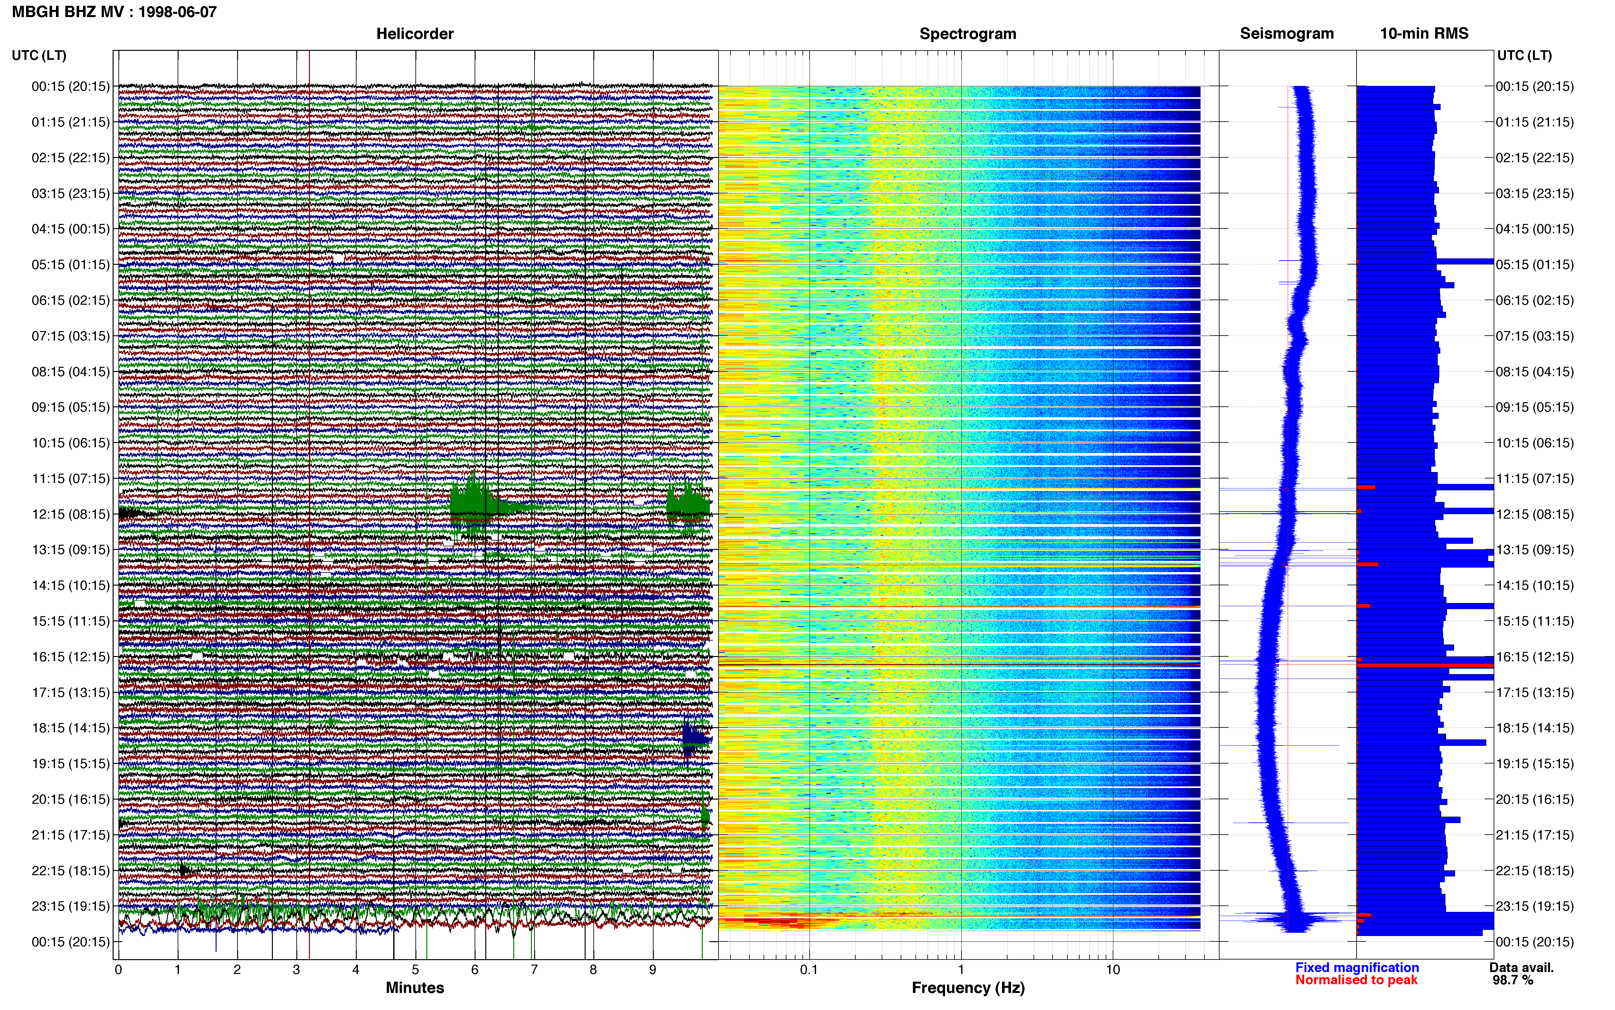
Task: Click frequency tick label '0.1'
Action: (x=810, y=970)
